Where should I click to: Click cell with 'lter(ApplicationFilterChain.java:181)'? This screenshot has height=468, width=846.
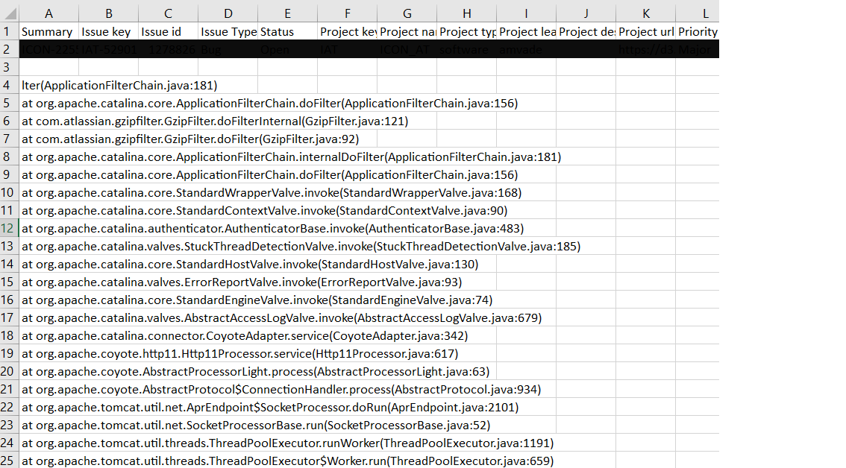[119, 85]
